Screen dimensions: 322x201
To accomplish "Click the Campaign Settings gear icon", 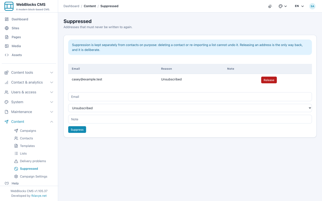I will coord(16,176).
